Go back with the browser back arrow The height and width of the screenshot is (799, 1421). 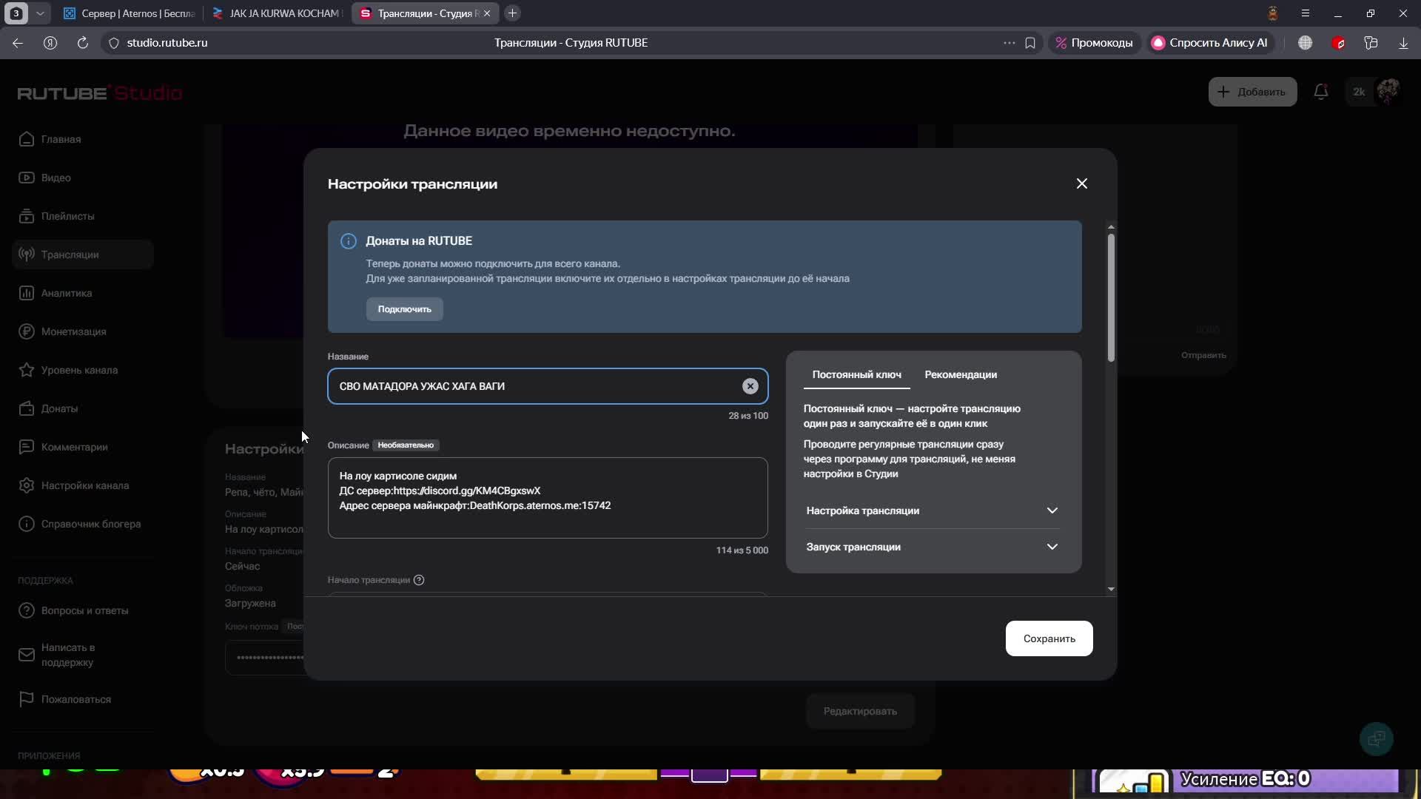click(x=18, y=43)
